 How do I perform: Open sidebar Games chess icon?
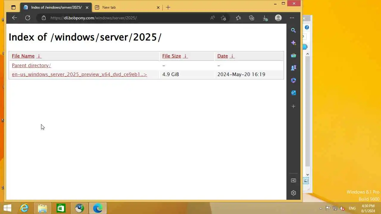click(x=293, y=68)
